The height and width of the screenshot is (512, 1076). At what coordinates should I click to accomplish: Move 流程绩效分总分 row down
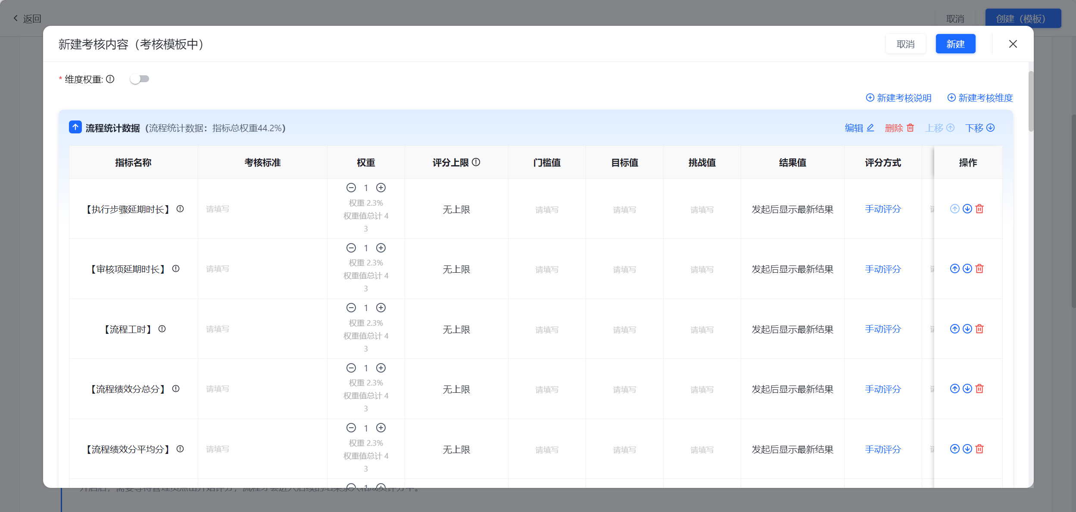tap(967, 389)
